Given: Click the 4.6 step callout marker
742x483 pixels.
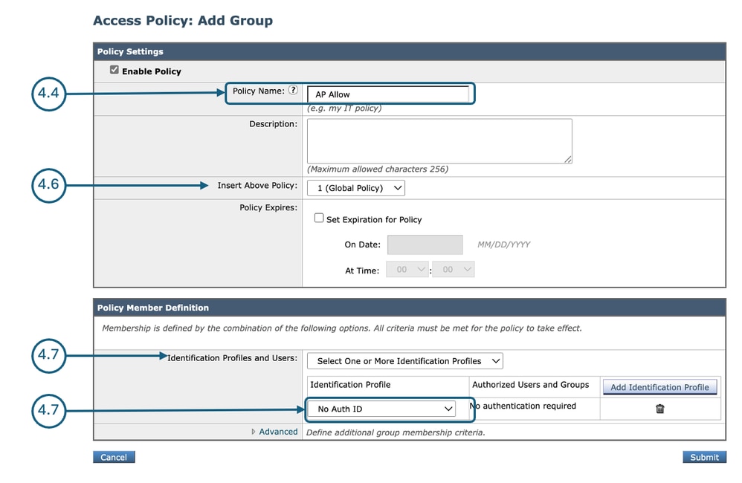Looking at the screenshot, I should click(x=49, y=186).
